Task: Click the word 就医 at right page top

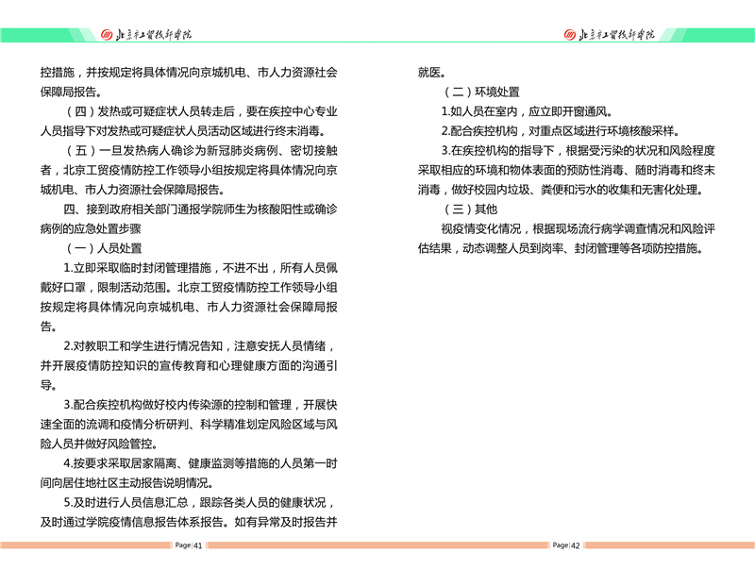Action: [429, 73]
